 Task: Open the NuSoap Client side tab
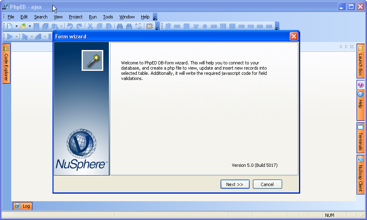click(361, 174)
